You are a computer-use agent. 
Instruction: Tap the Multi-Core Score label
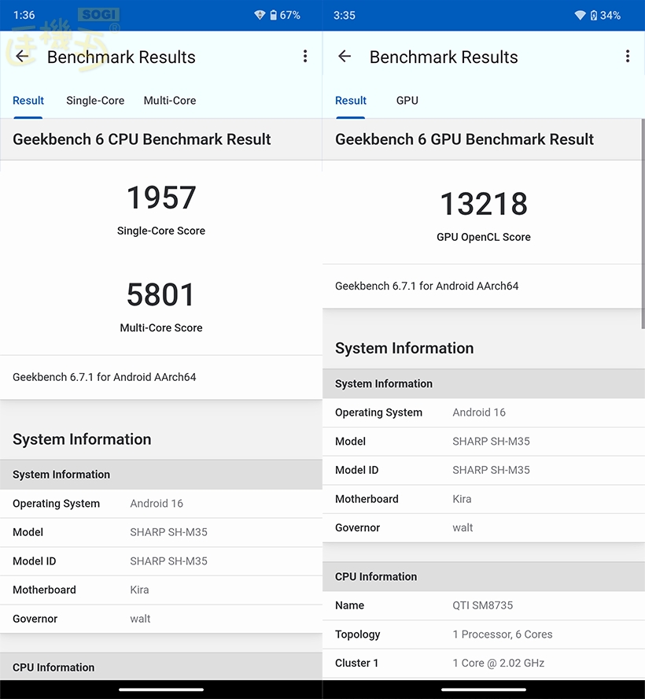point(161,328)
